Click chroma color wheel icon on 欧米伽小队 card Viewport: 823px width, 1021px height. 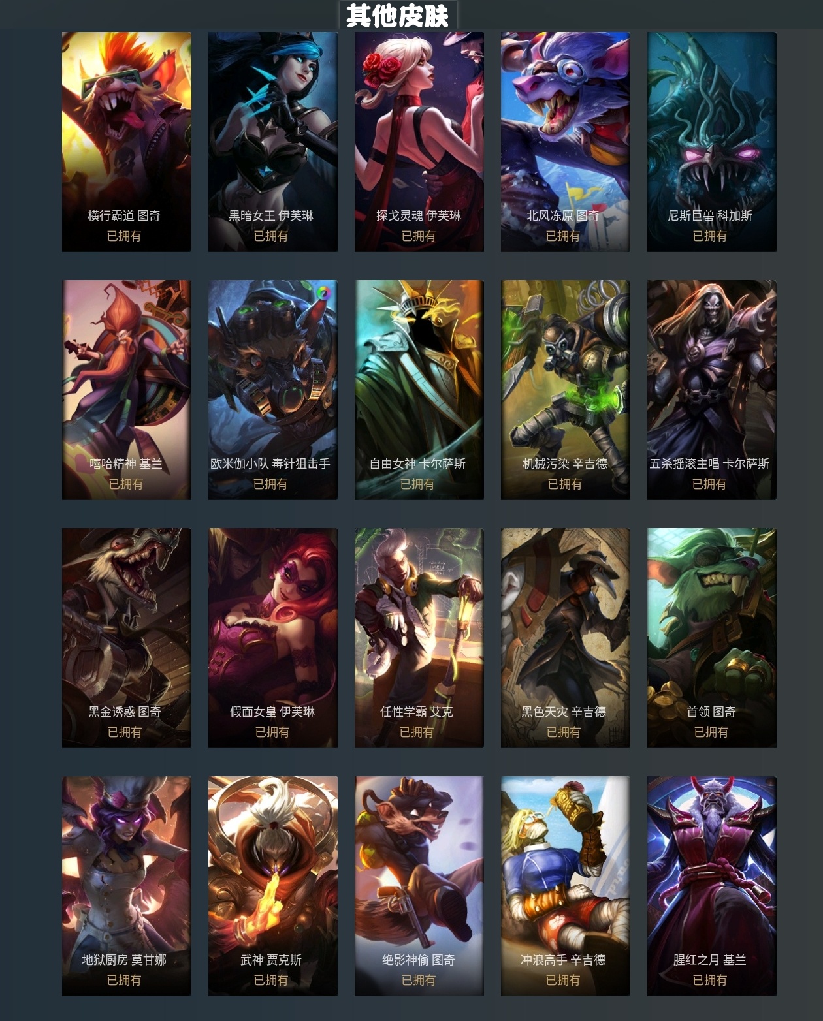(x=324, y=293)
